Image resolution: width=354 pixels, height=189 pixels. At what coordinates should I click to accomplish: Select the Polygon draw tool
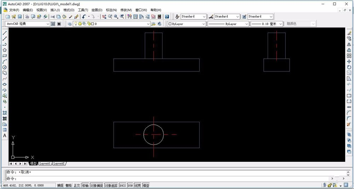5,50
